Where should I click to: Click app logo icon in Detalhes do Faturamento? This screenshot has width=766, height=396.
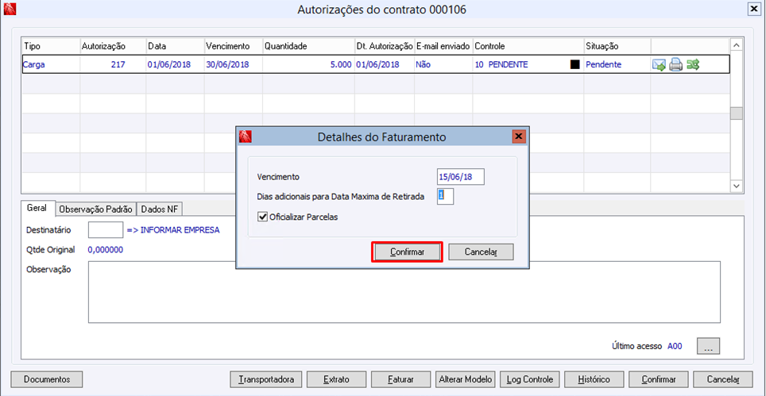click(246, 136)
